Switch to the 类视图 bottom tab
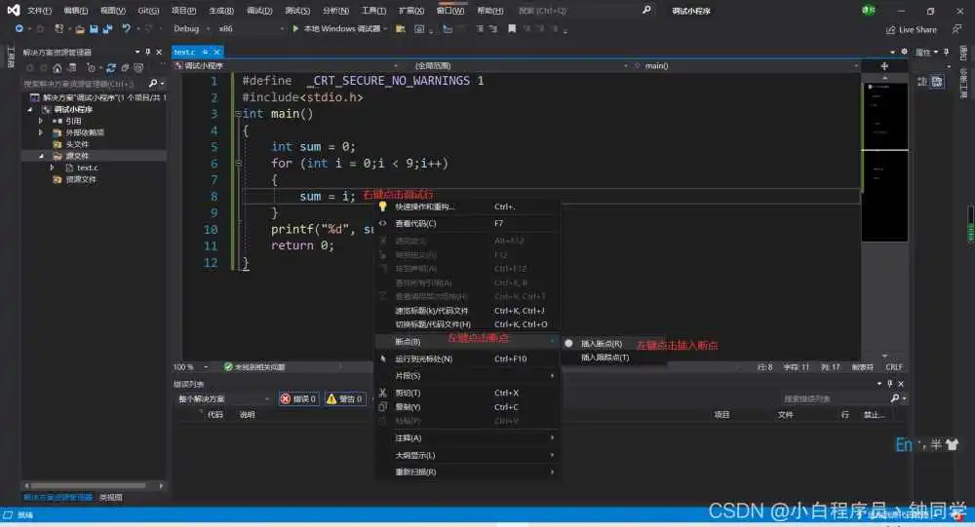The image size is (975, 527). coord(111,497)
